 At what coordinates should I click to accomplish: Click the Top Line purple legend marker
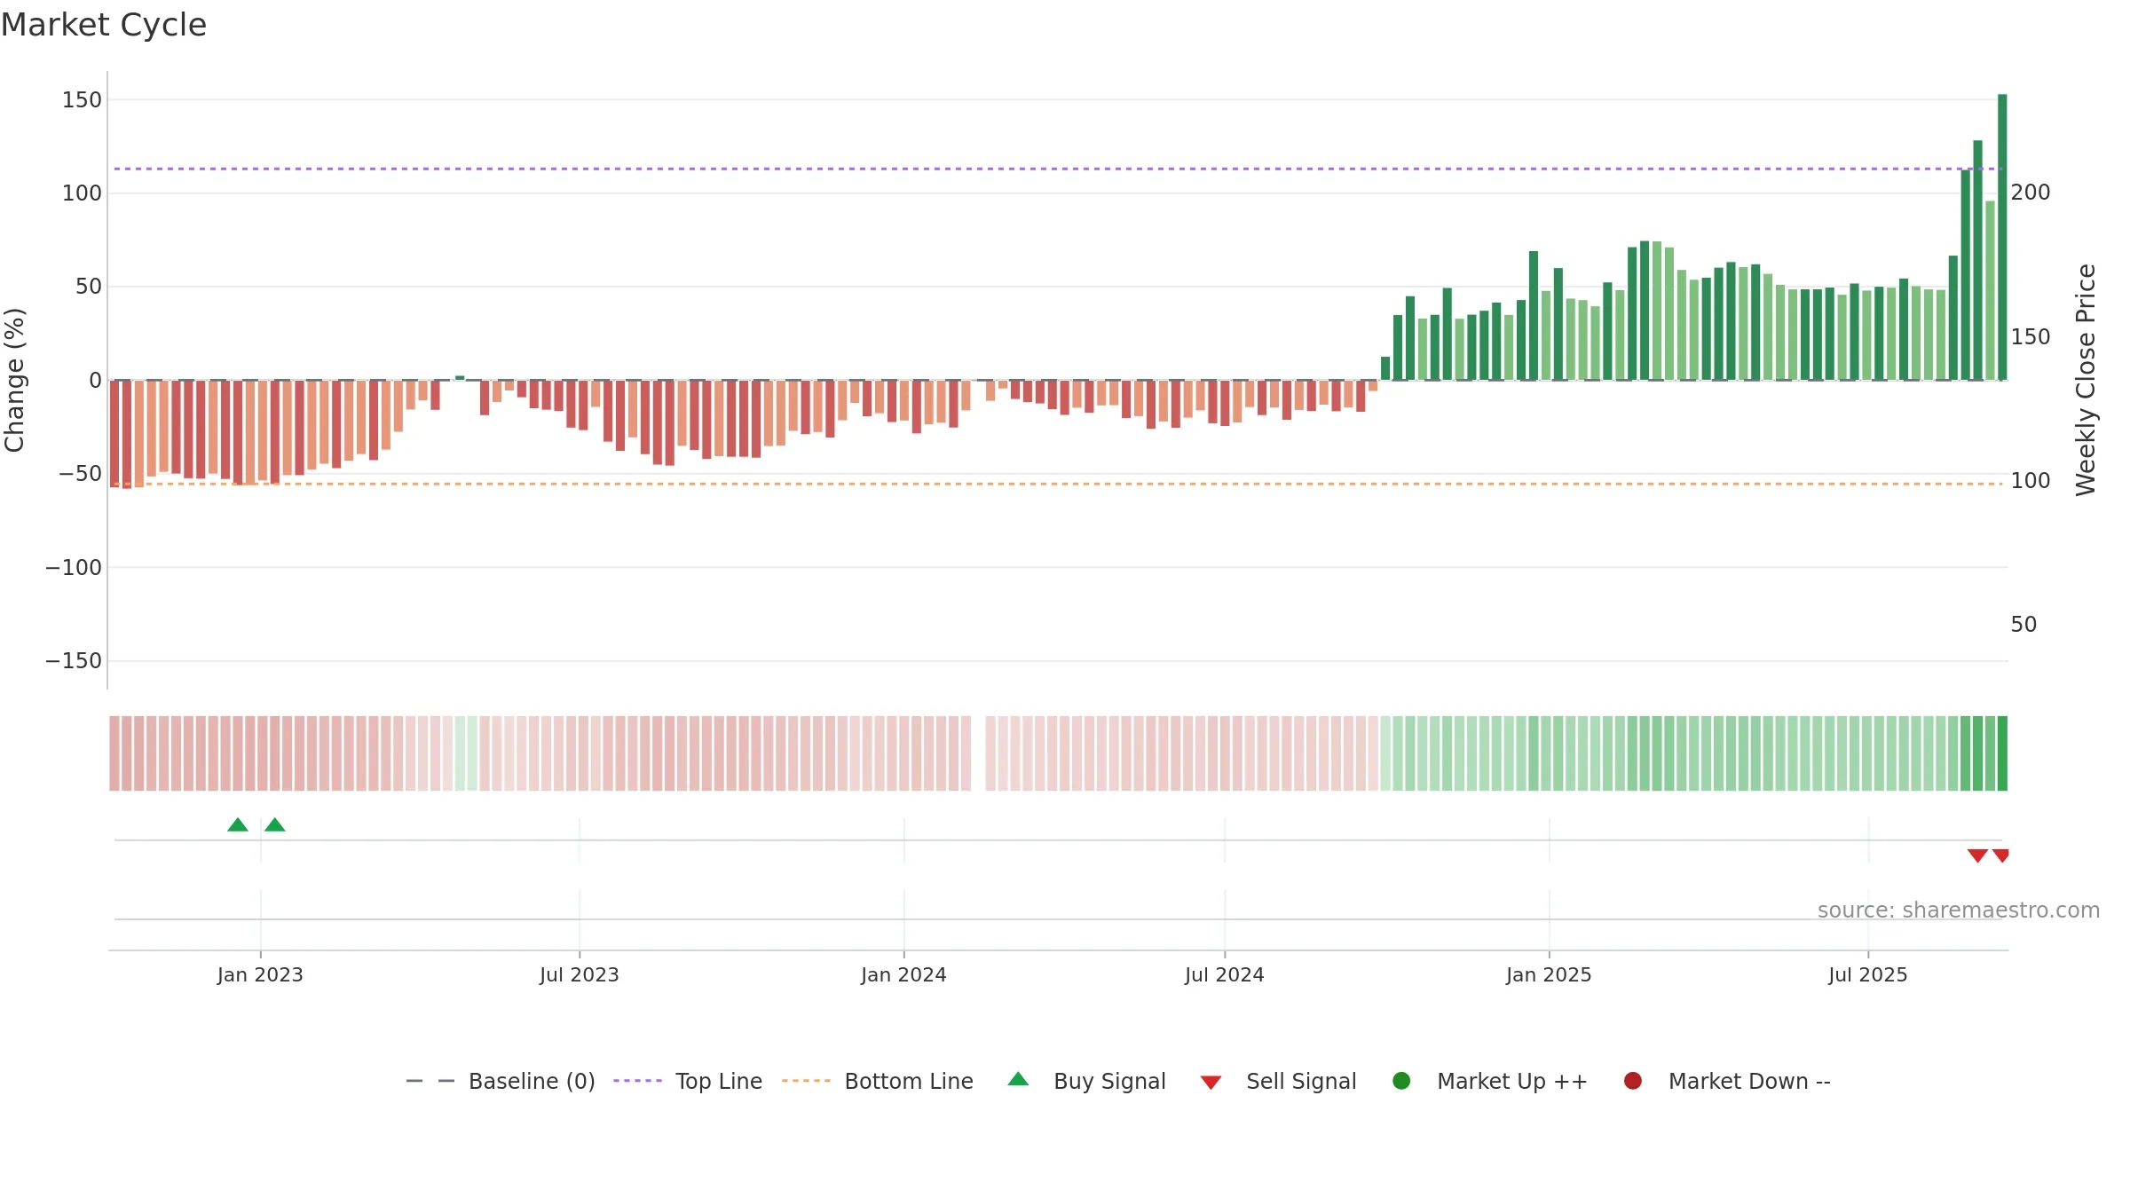pos(637,1081)
